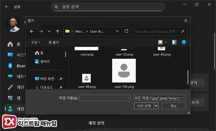Click the network Wi-Fi icon in Settings
216x131 pixels.
pyautogui.click(x=10, y=76)
